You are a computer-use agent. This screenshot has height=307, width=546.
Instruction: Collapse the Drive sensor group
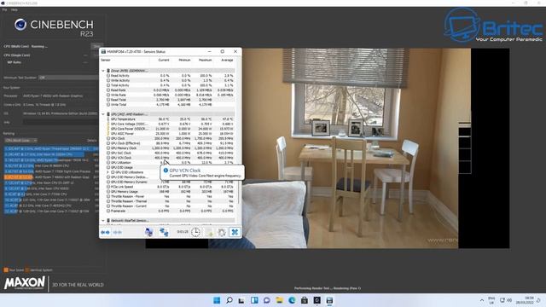point(103,71)
